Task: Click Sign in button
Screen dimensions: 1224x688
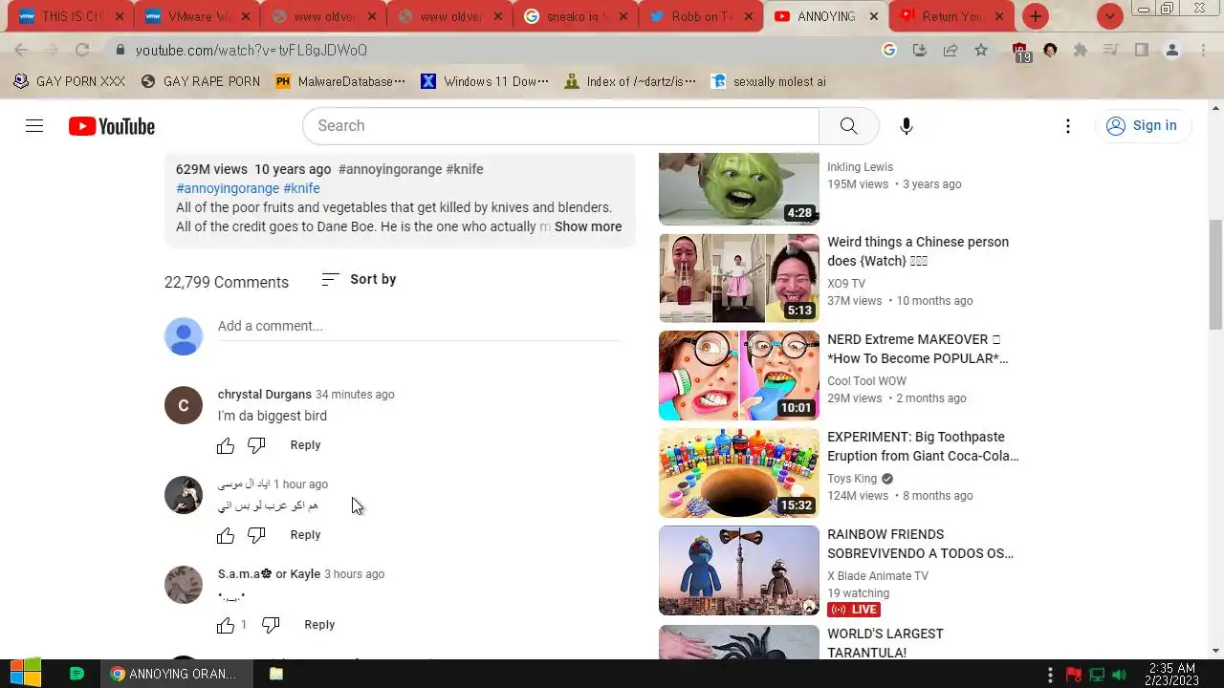Action: tap(1142, 126)
